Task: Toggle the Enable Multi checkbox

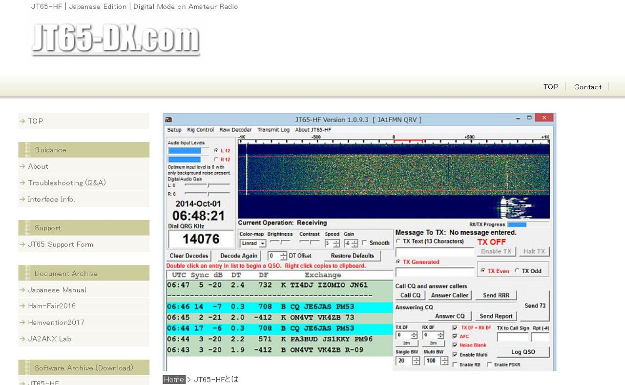Action: (x=455, y=355)
